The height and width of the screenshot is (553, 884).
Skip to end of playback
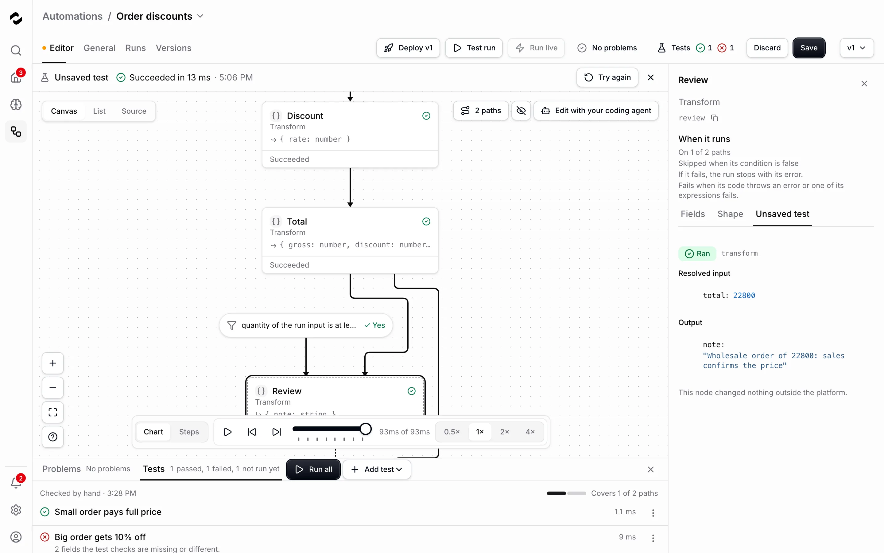tap(277, 432)
